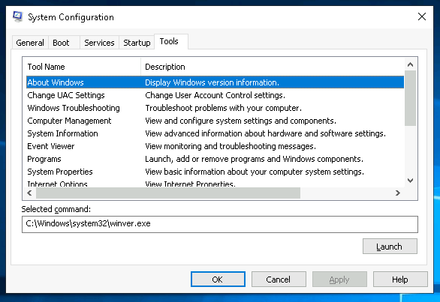Select the Computer Management tool entry
This screenshot has height=302, width=440.
click(x=215, y=121)
